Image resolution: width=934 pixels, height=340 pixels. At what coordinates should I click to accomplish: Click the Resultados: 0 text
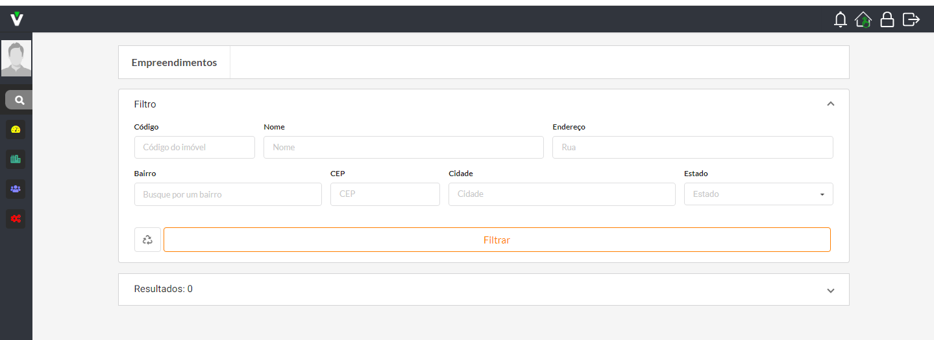pos(163,289)
